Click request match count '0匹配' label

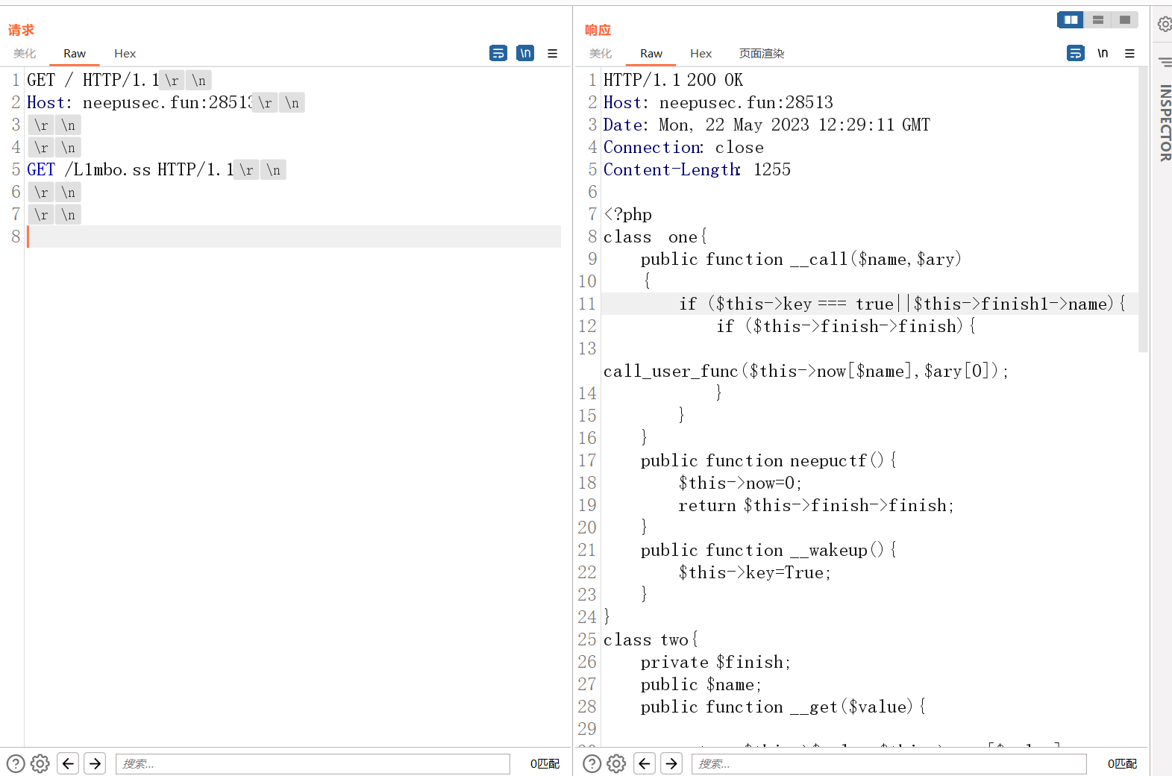pyautogui.click(x=545, y=763)
